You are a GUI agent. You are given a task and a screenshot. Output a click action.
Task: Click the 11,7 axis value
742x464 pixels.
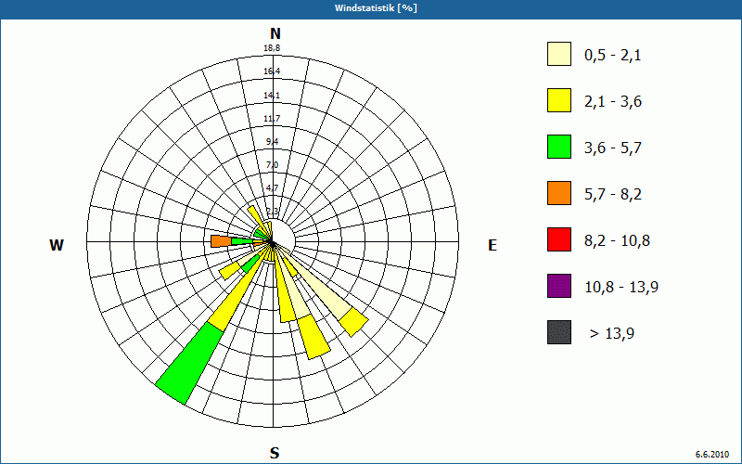pyautogui.click(x=272, y=119)
